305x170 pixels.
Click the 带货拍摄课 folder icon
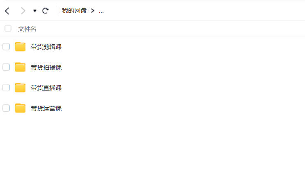click(20, 67)
